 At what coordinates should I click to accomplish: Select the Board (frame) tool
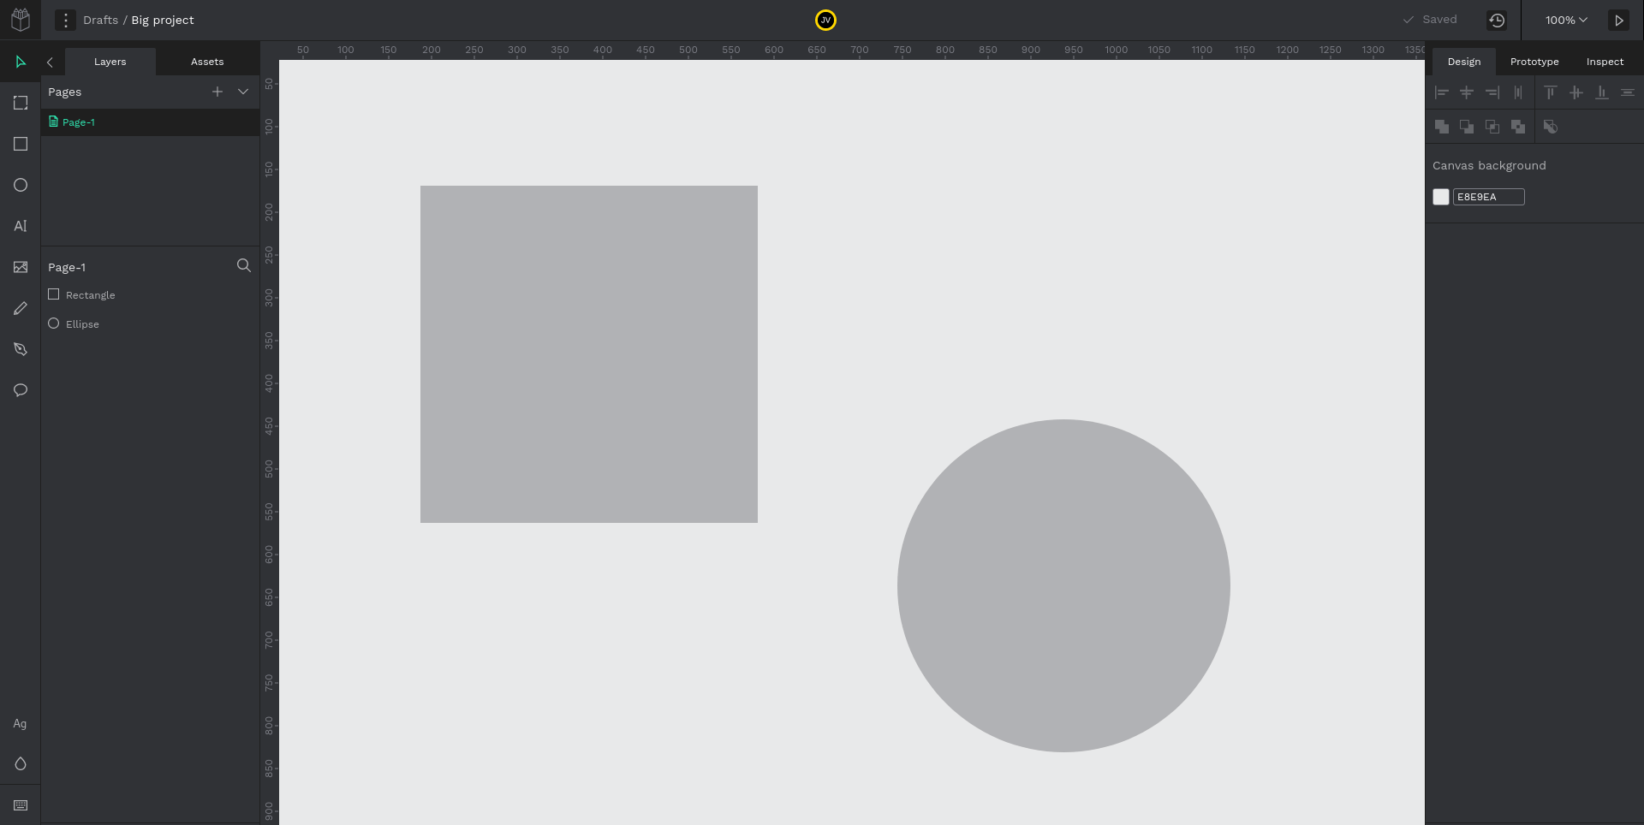21,103
